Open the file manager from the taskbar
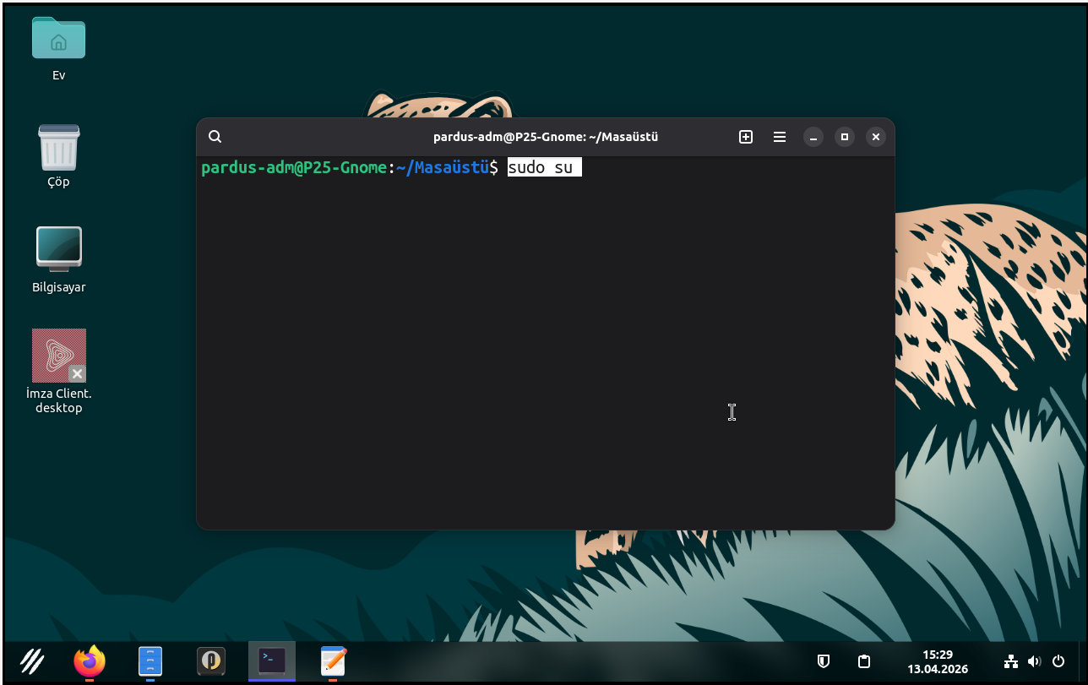 point(150,661)
